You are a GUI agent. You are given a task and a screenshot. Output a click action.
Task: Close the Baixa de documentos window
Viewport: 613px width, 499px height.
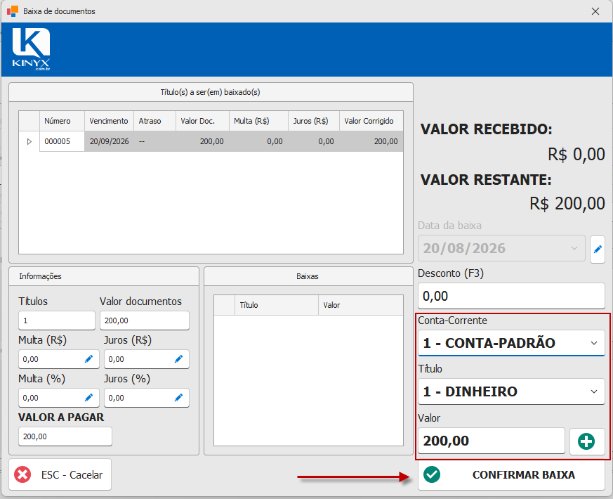click(x=595, y=11)
